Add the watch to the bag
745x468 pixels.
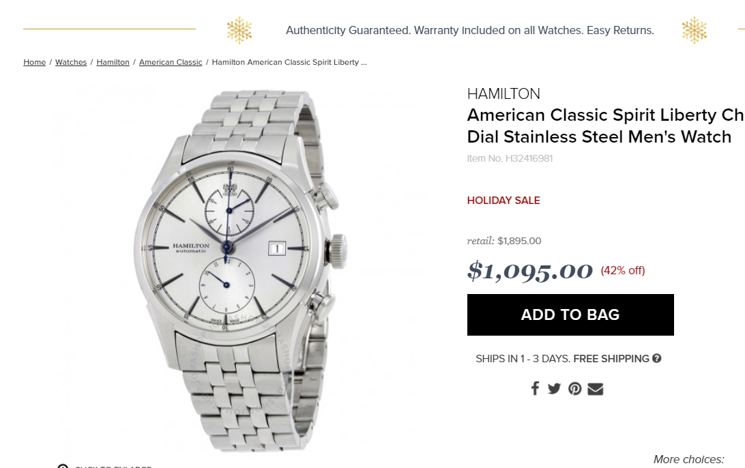tap(570, 315)
